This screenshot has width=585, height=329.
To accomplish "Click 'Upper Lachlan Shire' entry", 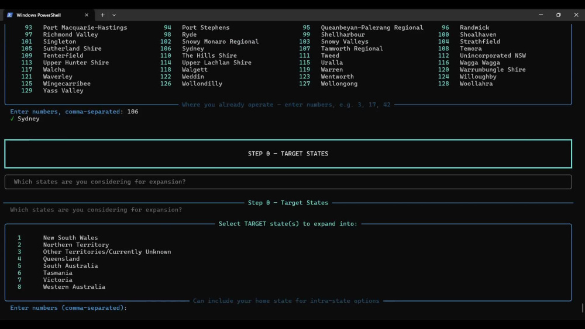I will tap(217, 63).
